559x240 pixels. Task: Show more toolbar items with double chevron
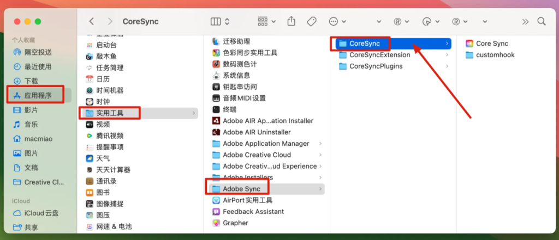525,21
